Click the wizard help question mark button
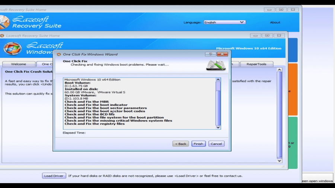This screenshot has width=335, height=188. [210, 54]
